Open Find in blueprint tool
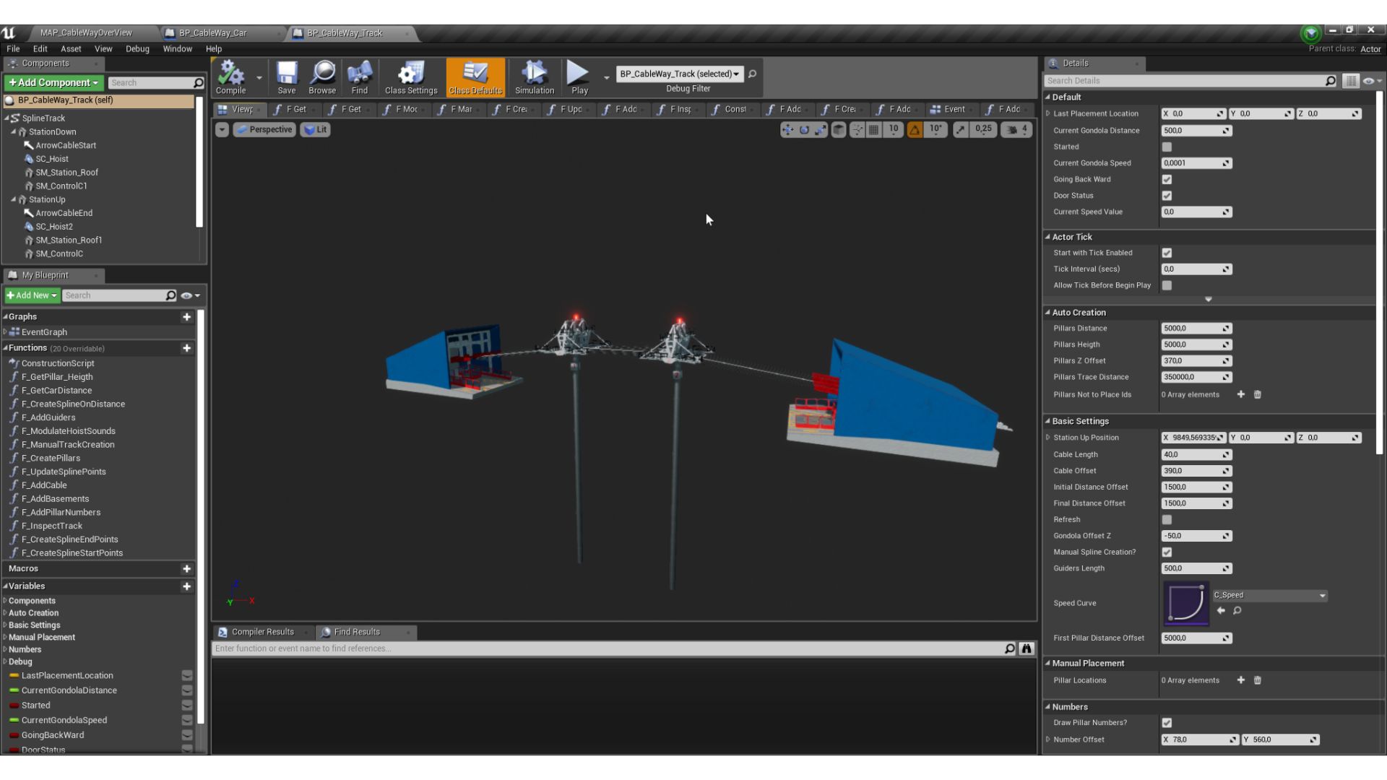The width and height of the screenshot is (1387, 780). click(x=360, y=77)
